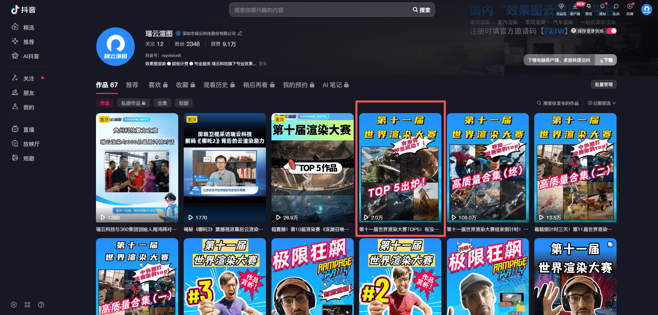The image size is (658, 315).
Task: Open the 收藏 tab
Action: click(185, 85)
